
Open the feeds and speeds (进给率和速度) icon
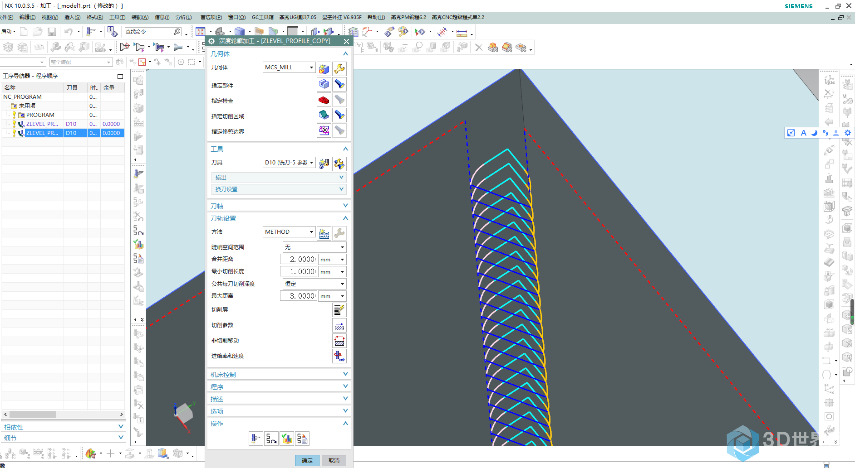[339, 356]
